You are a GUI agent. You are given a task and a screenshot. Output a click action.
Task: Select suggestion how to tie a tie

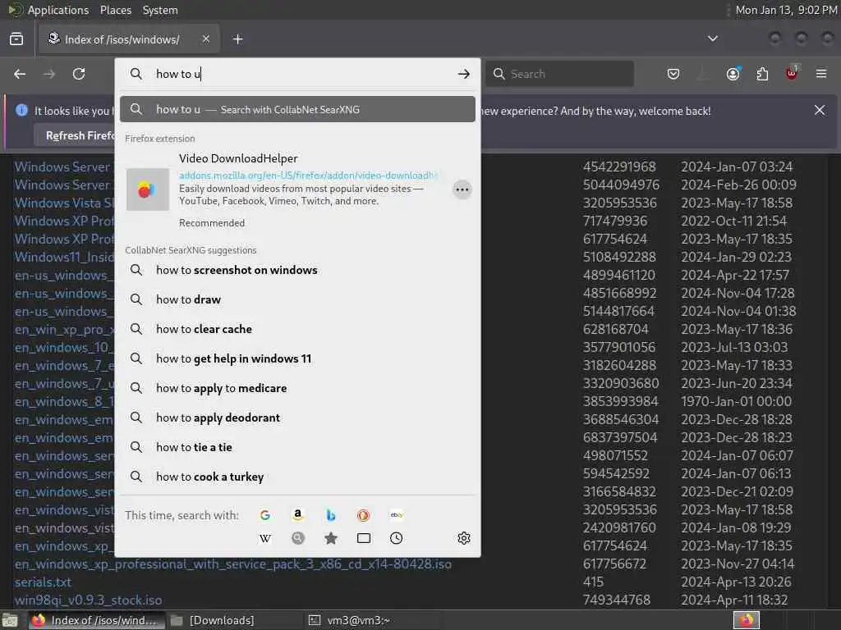(297, 447)
